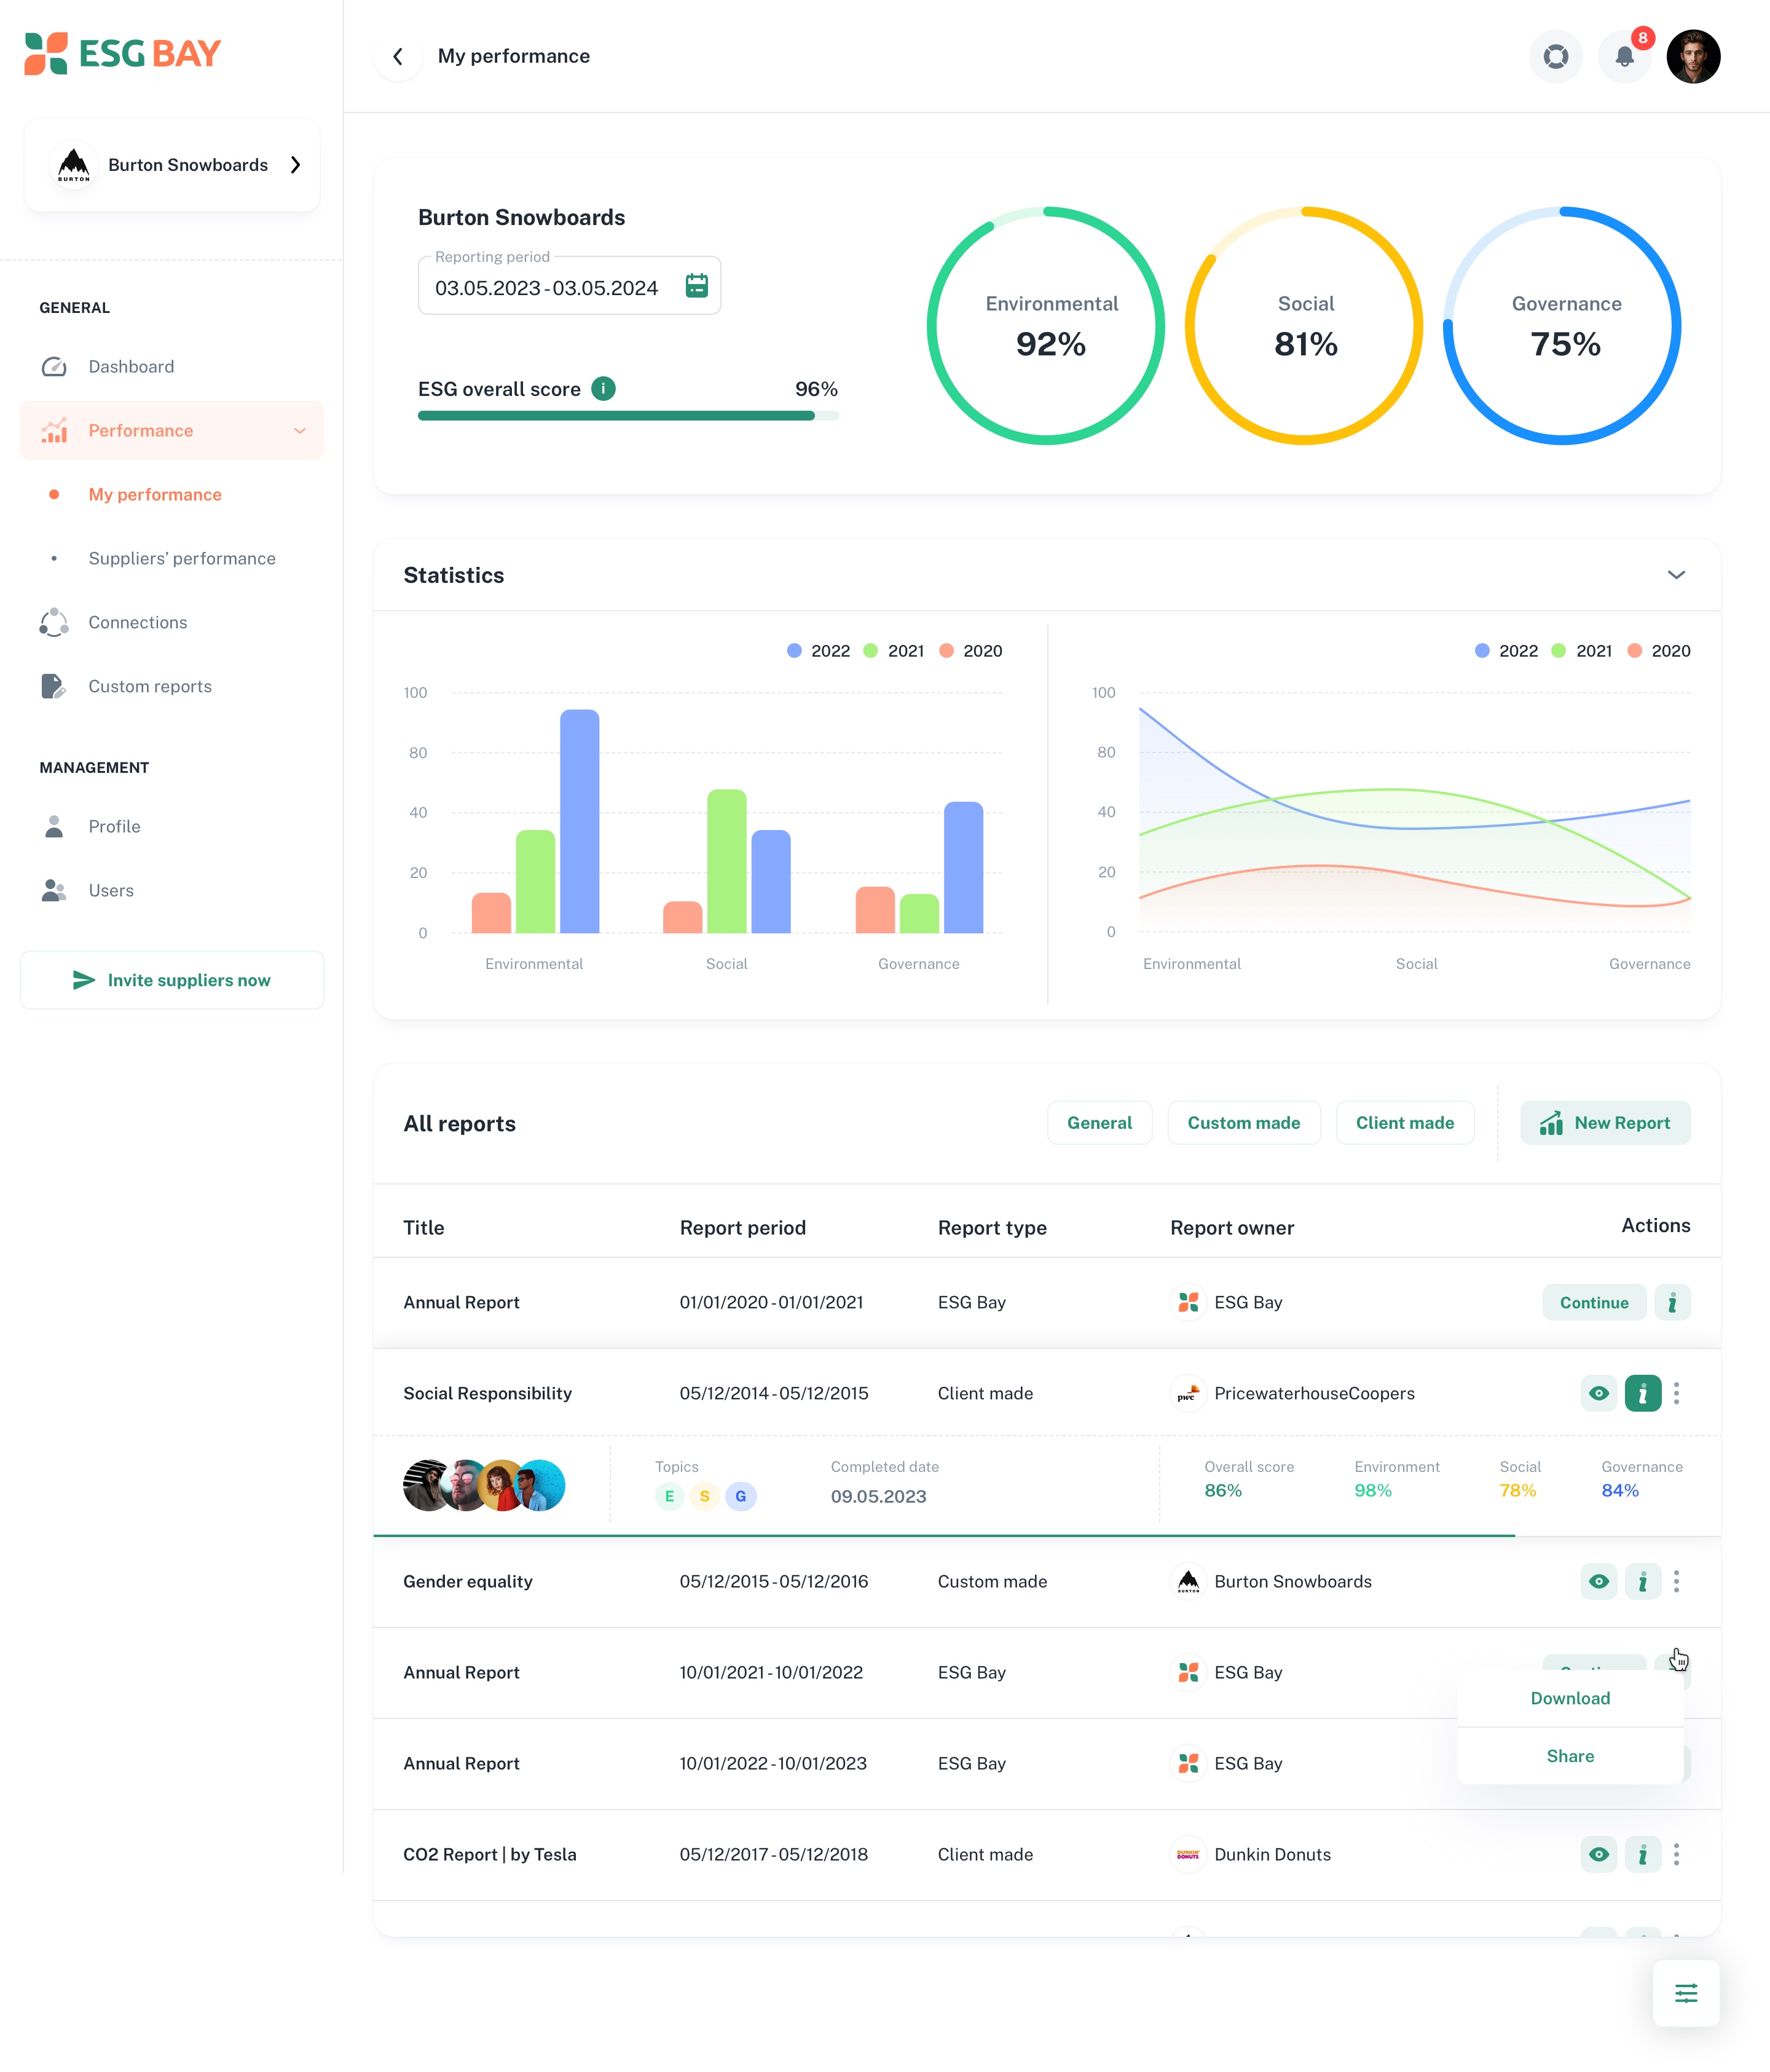The image size is (1770, 2072).
Task: Click the Environmental 92% score ring
Action: (x=1047, y=326)
